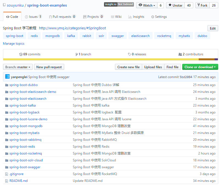Open .gitignore file link
Screen dimensions: 219x186
click(16, 174)
